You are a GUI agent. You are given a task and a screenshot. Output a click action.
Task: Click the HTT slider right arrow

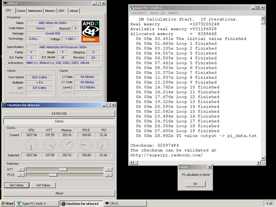click(x=109, y=169)
